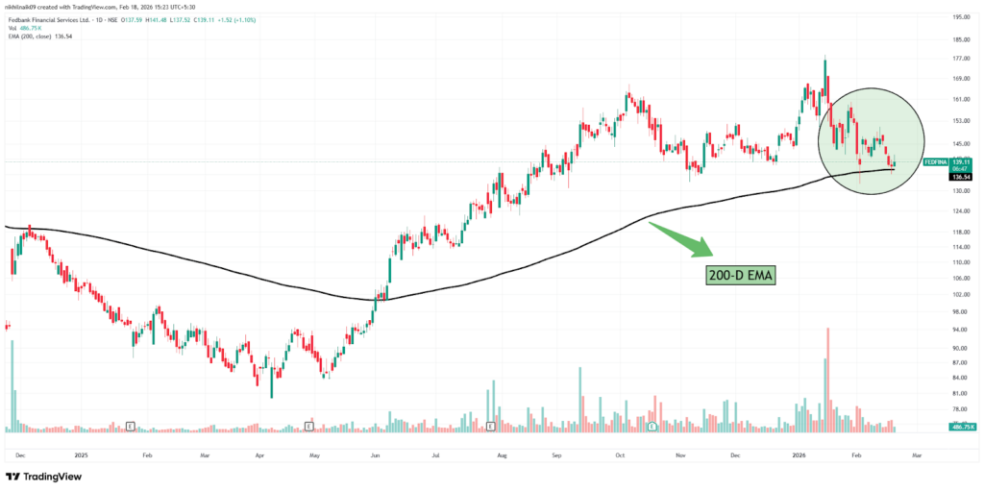The image size is (984, 491).
Task: Open the earnings marker near February 2025
Action: (x=130, y=425)
